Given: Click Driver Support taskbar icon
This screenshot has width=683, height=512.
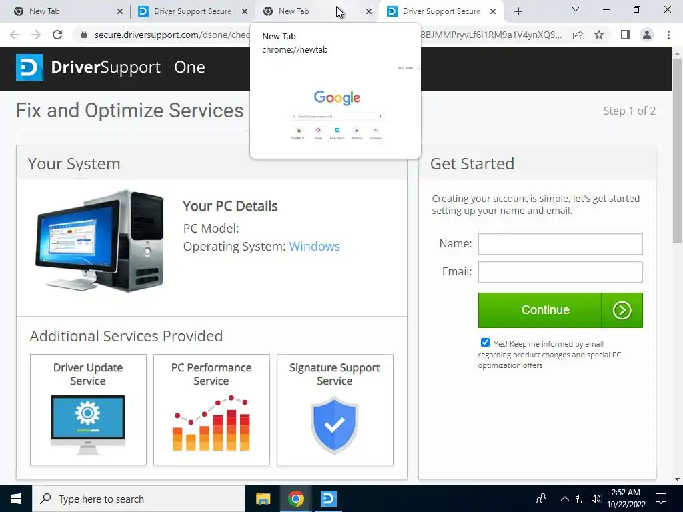Looking at the screenshot, I should tap(328, 499).
